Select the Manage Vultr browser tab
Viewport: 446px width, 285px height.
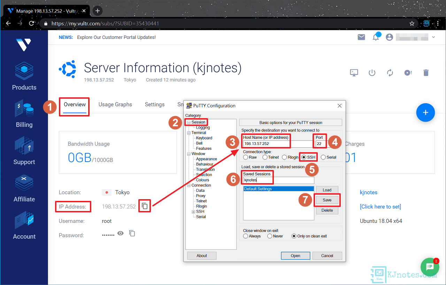pyautogui.click(x=47, y=11)
